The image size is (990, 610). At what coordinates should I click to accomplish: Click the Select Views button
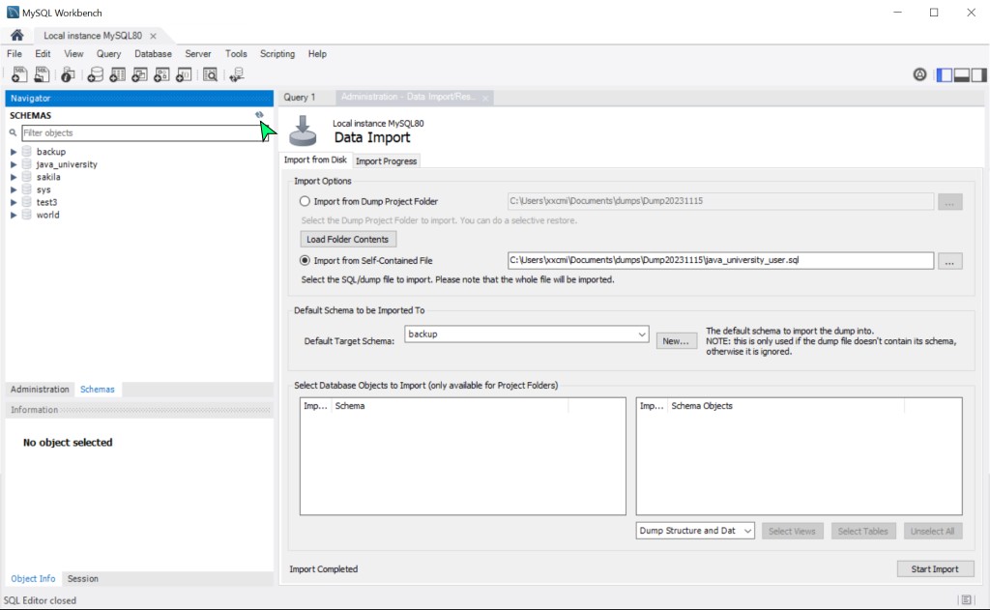tap(792, 531)
